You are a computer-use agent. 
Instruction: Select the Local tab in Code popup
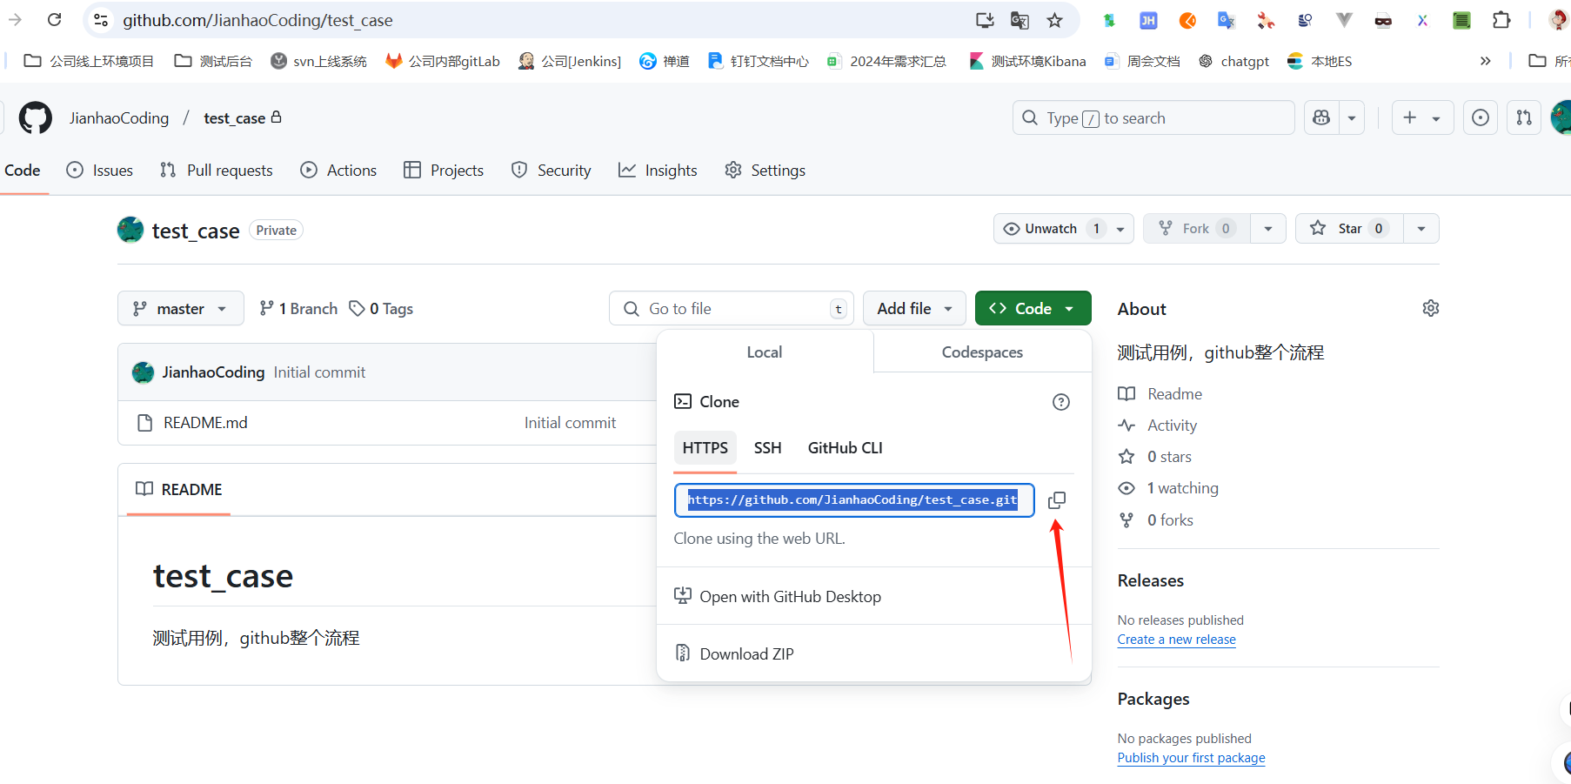(x=765, y=352)
